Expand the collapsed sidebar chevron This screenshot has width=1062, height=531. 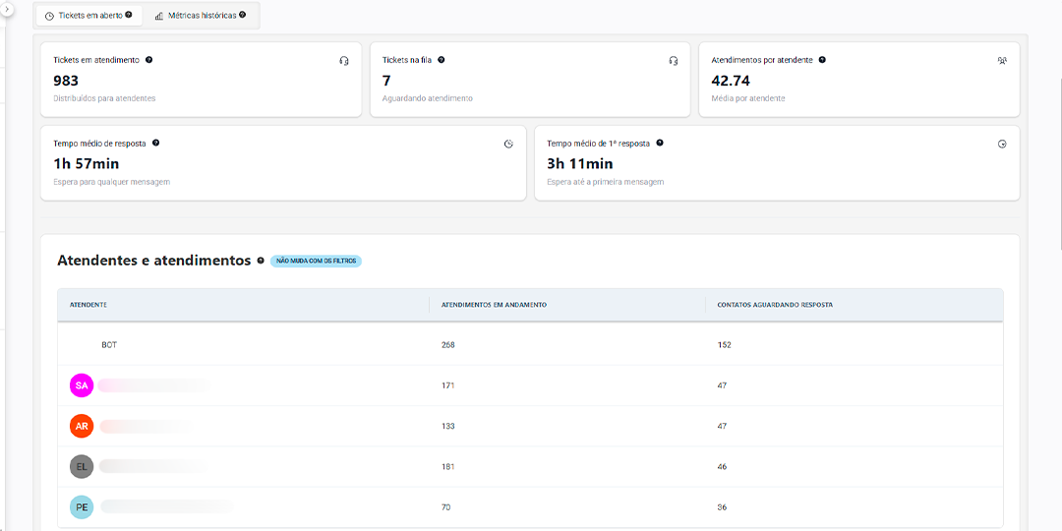(x=6, y=7)
